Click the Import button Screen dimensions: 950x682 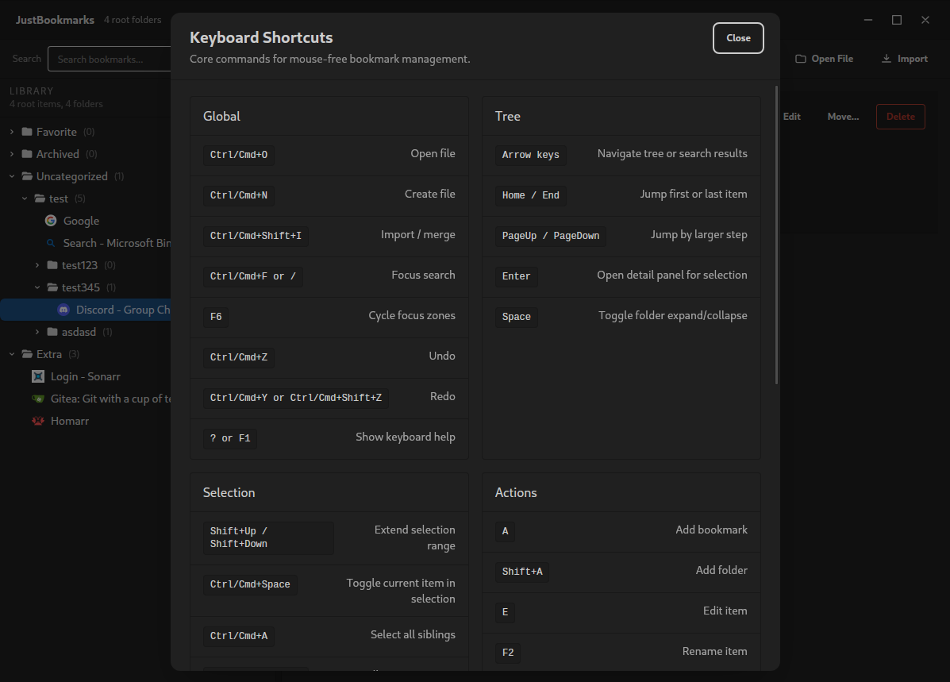(905, 59)
